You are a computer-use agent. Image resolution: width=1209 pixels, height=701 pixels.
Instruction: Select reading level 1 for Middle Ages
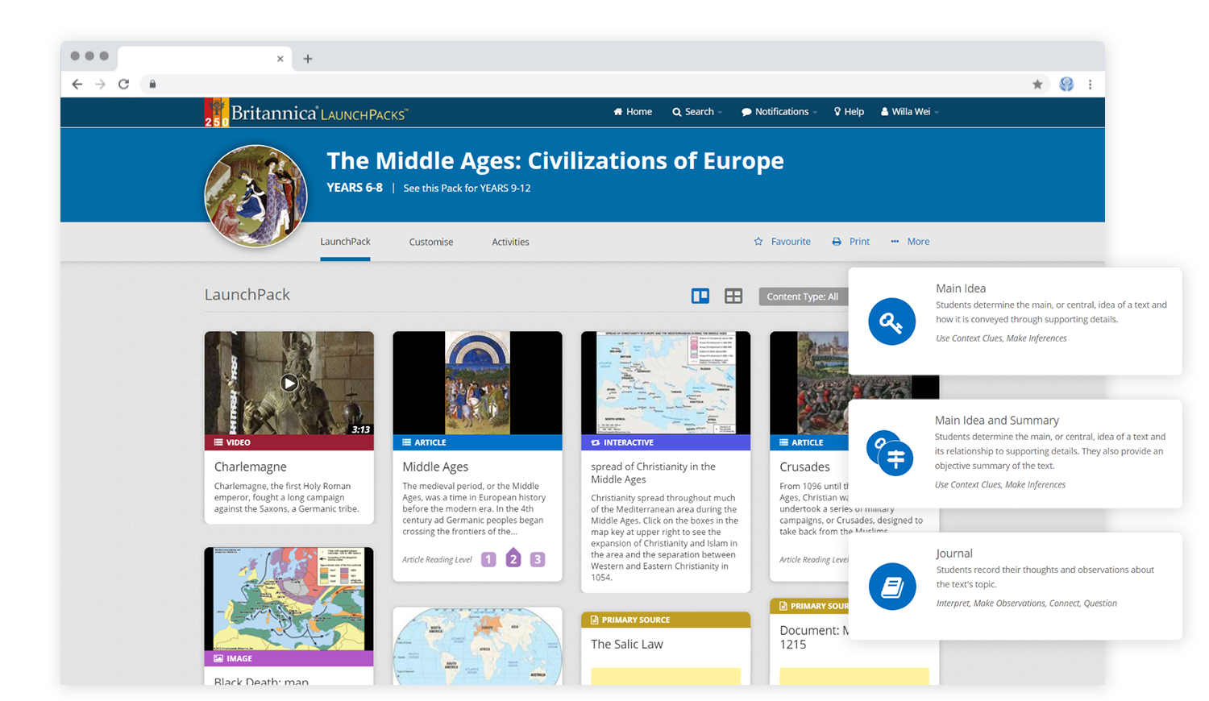488,559
